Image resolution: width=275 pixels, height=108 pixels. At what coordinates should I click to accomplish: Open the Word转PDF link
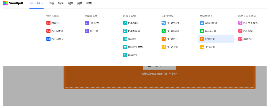(x=211, y=23)
